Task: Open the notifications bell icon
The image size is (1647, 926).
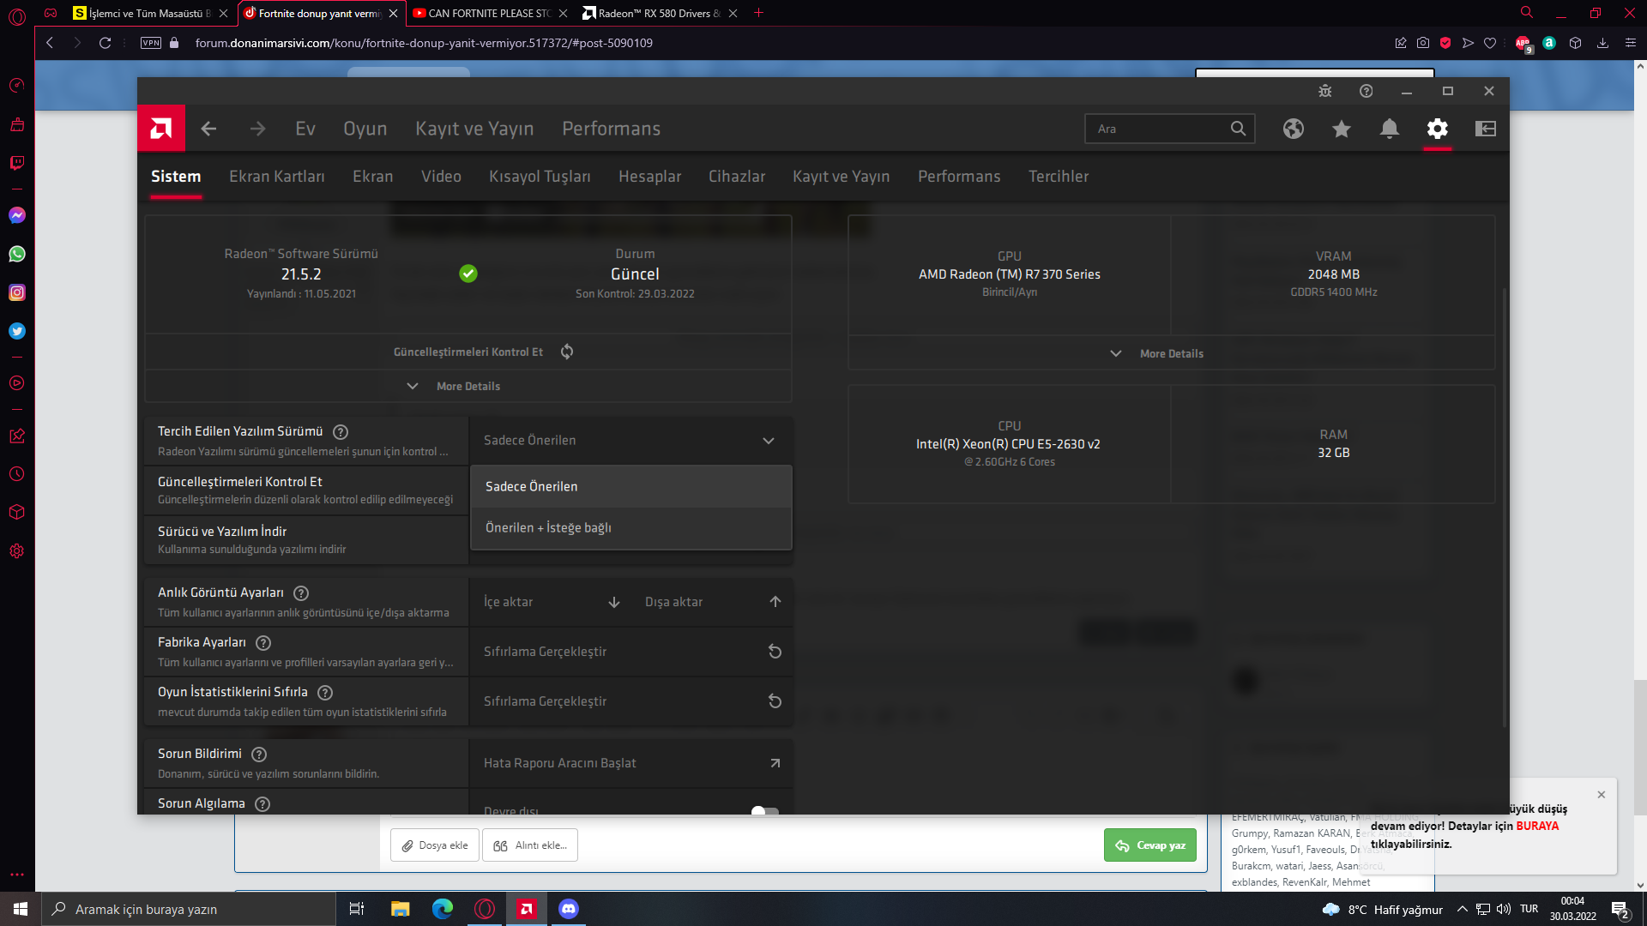Action: coord(1389,129)
